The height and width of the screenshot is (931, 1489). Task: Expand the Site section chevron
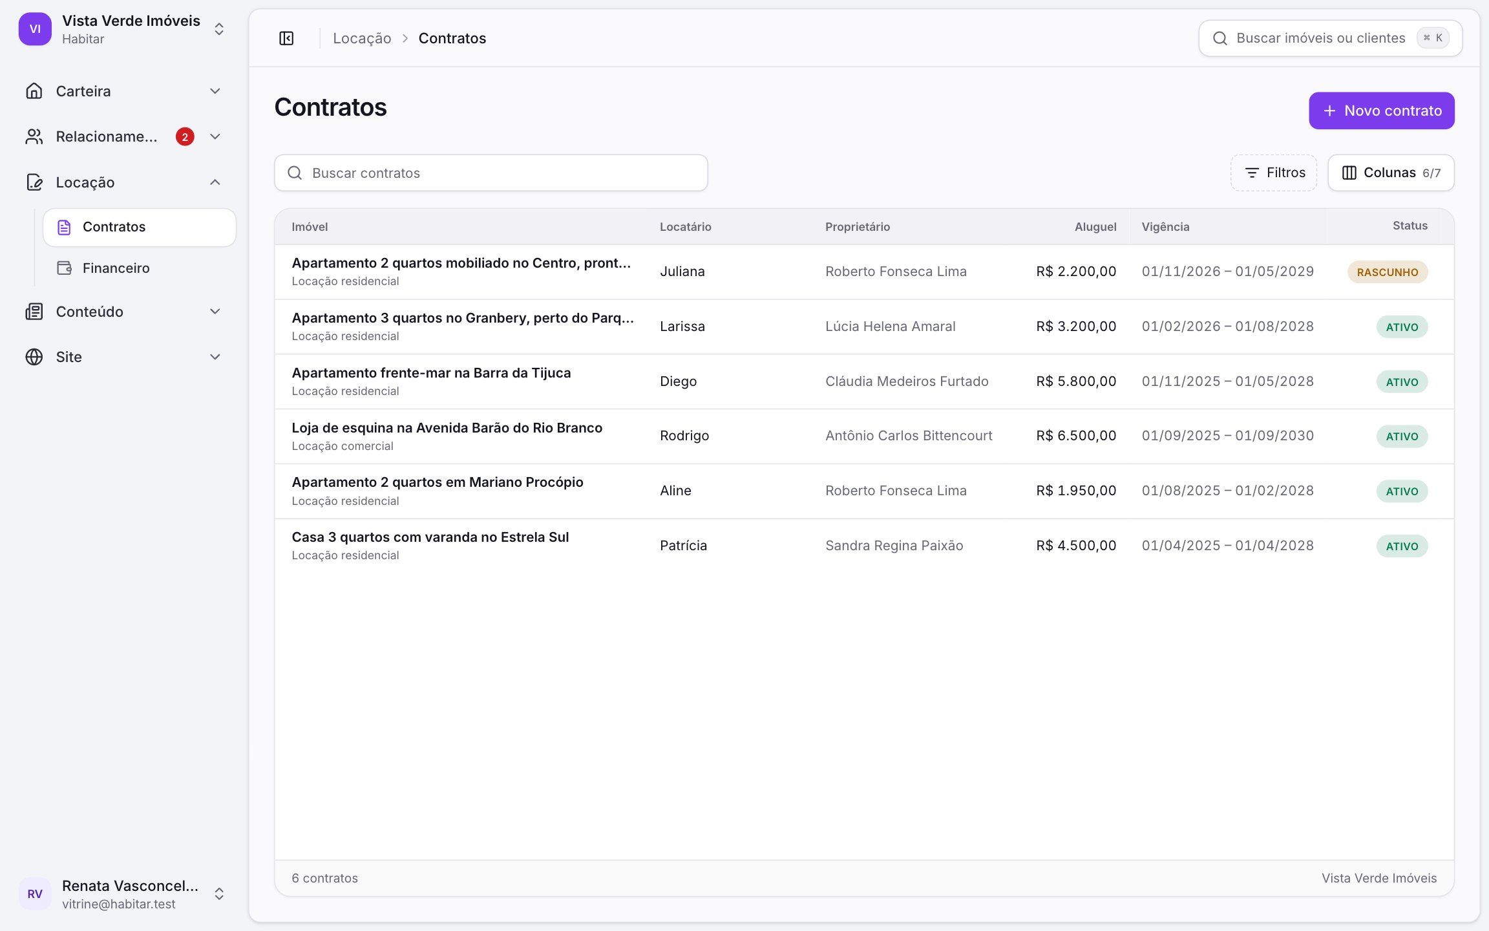coord(215,357)
